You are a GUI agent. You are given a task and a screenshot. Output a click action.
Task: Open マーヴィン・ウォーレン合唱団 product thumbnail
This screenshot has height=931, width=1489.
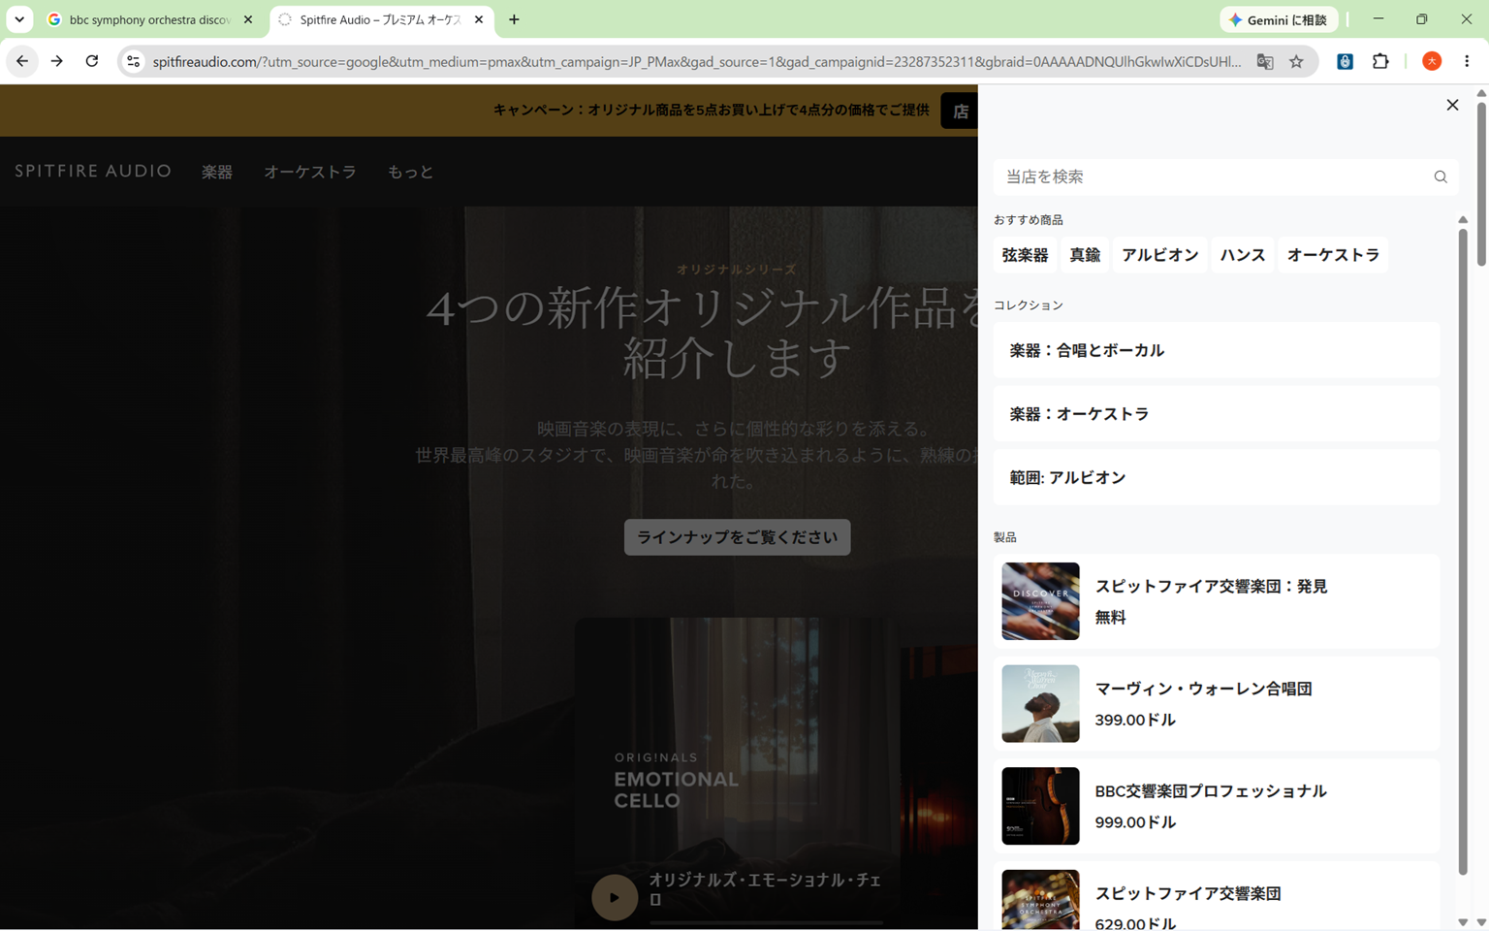[x=1040, y=704]
